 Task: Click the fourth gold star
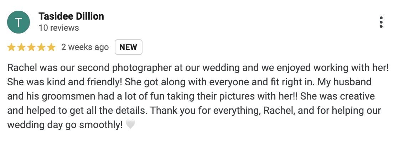coord(41,47)
